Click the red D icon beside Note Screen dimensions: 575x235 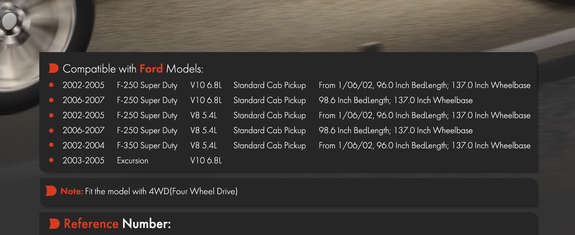click(51, 191)
